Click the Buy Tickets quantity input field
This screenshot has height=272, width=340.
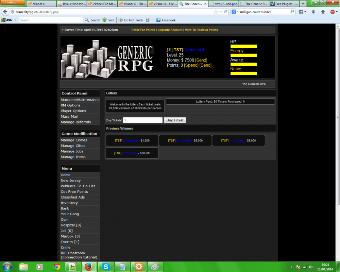pos(142,120)
